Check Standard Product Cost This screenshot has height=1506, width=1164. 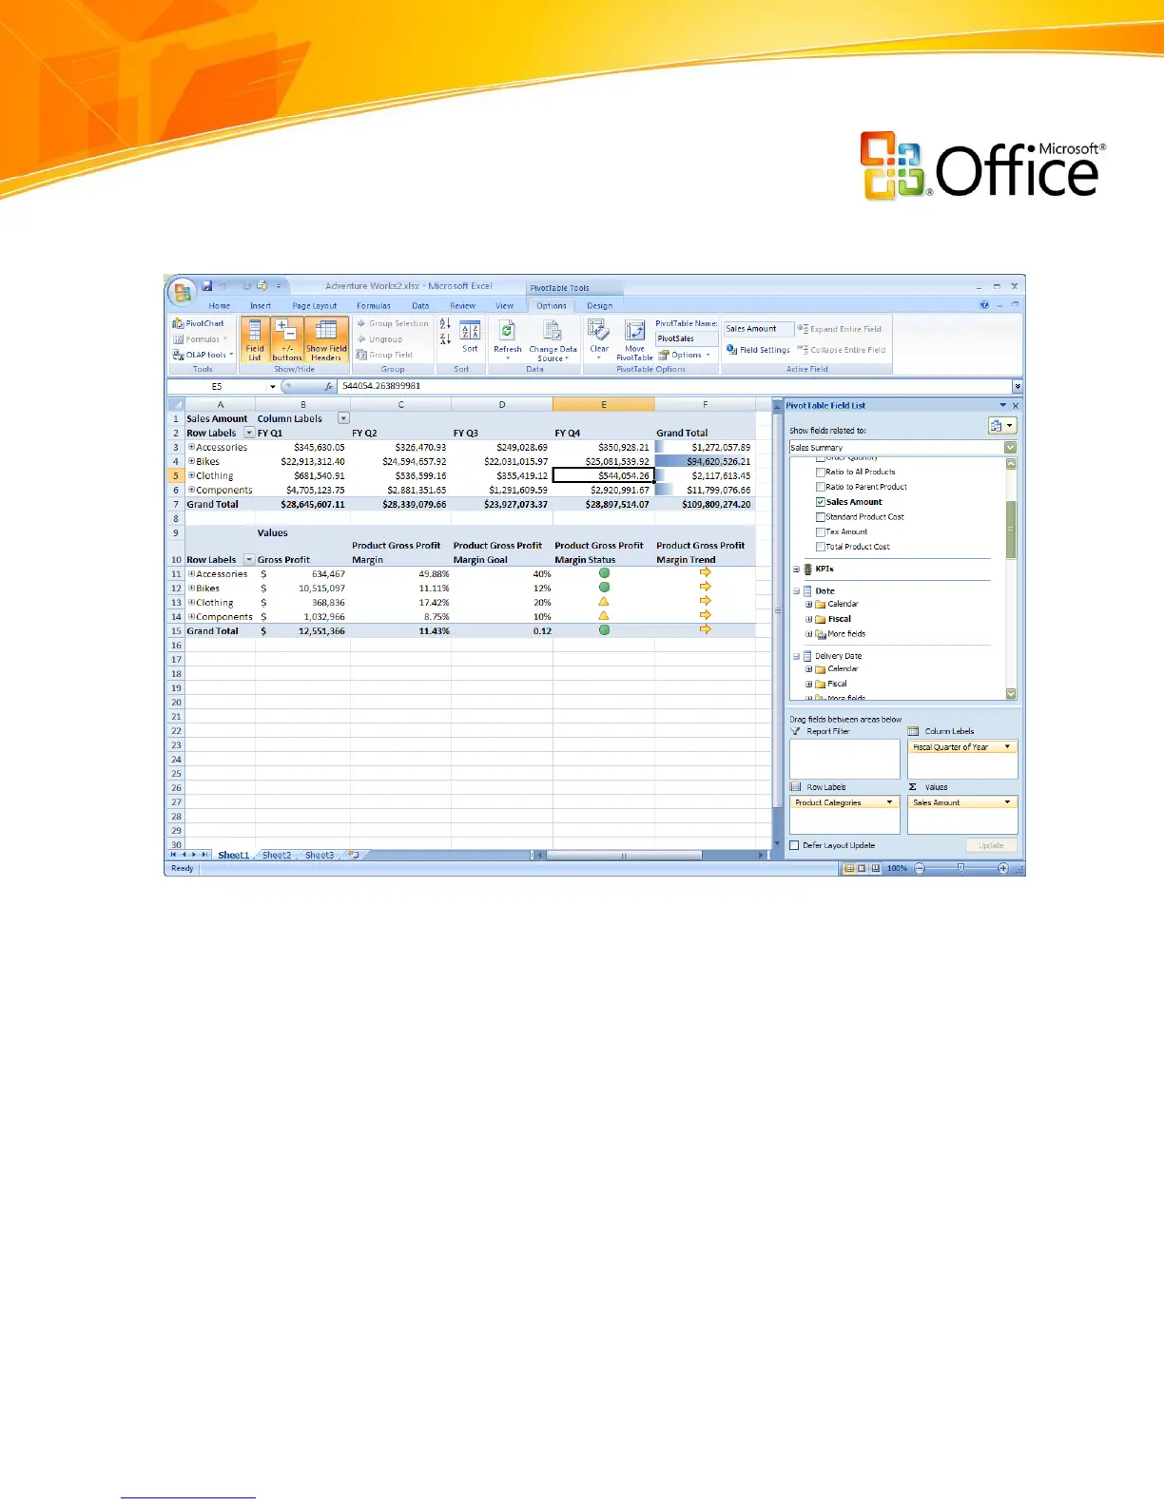point(820,517)
